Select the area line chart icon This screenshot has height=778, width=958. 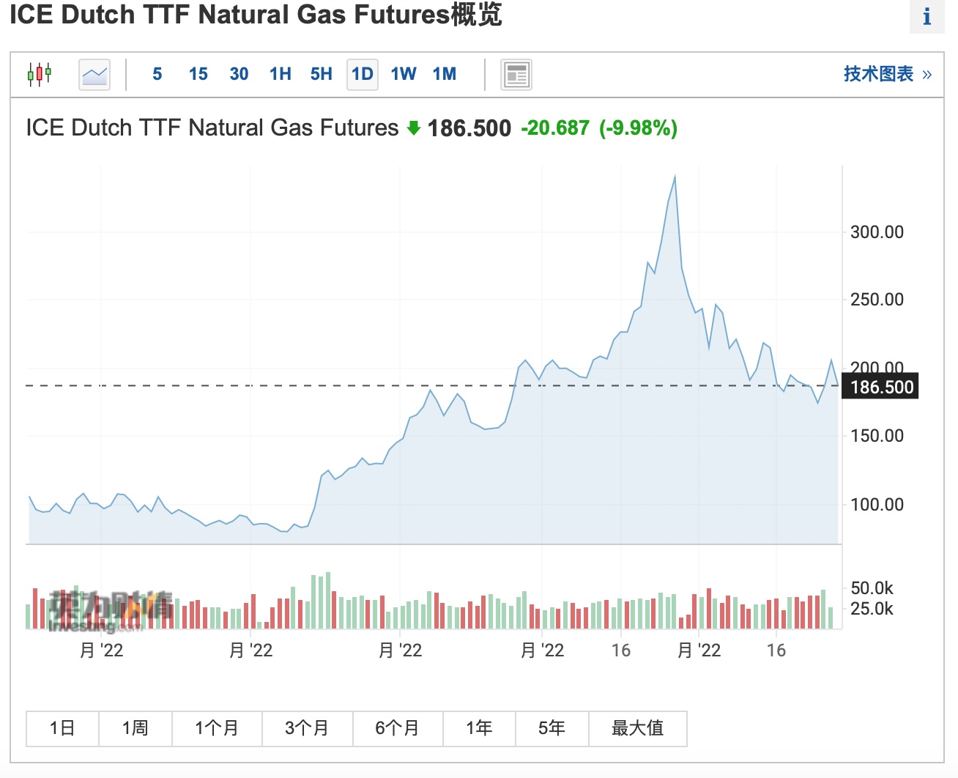94,74
